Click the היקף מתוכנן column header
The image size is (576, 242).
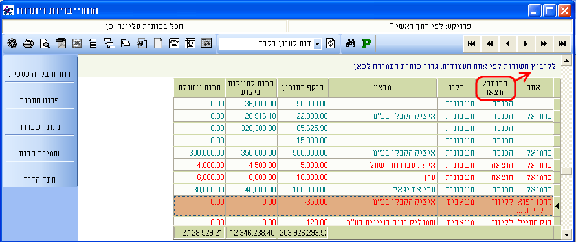[304, 88]
